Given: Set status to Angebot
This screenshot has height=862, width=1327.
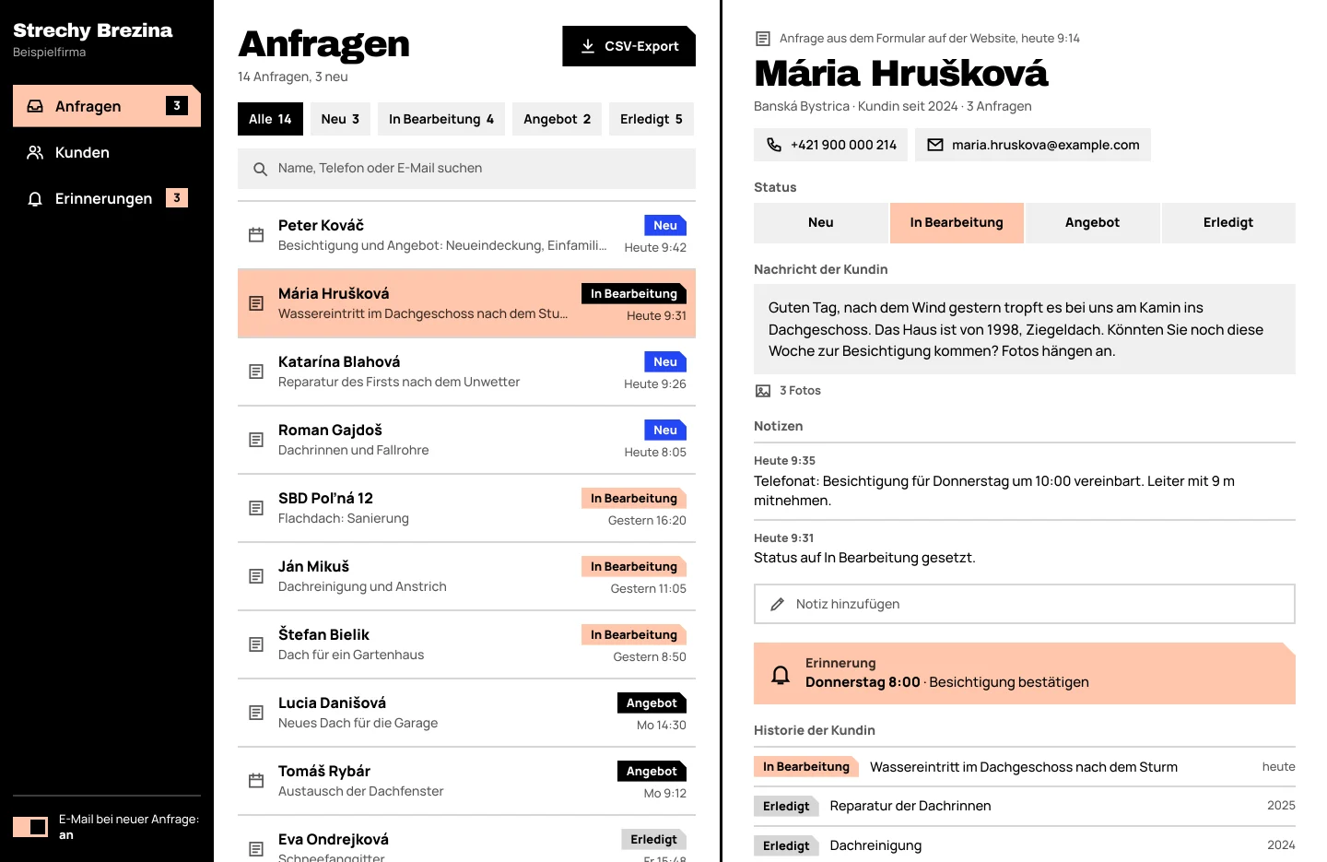Looking at the screenshot, I should pos(1093,223).
